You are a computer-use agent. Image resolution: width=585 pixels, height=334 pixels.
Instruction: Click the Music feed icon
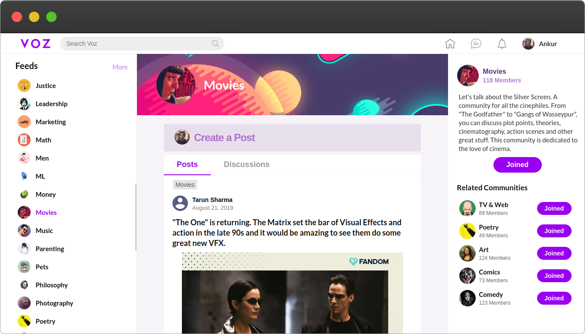(24, 230)
